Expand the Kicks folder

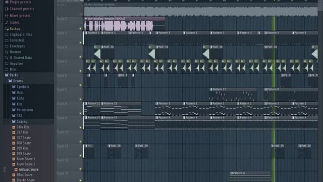click(x=14, y=98)
